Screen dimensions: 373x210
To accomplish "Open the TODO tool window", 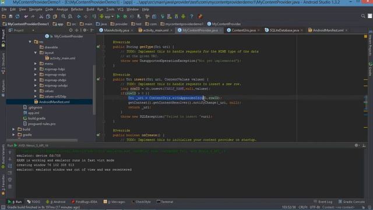I will tap(34, 202).
